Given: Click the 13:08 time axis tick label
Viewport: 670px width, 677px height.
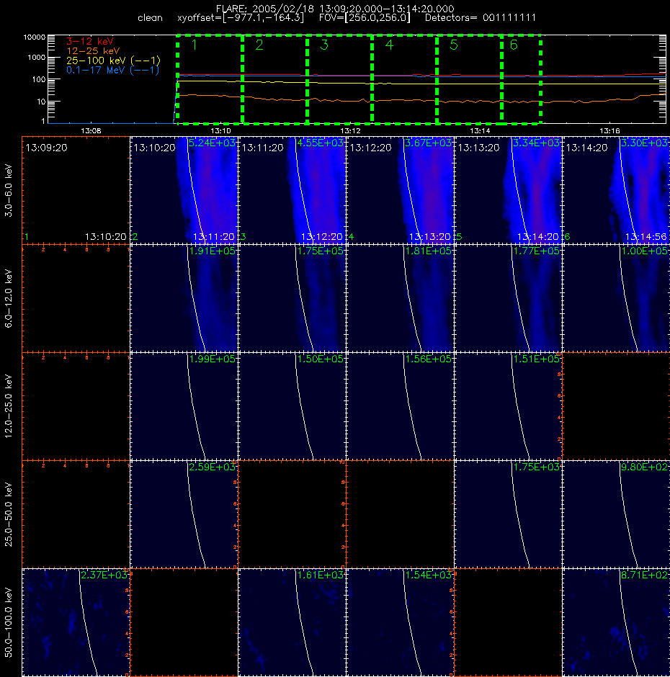Looking at the screenshot, I should click(91, 130).
